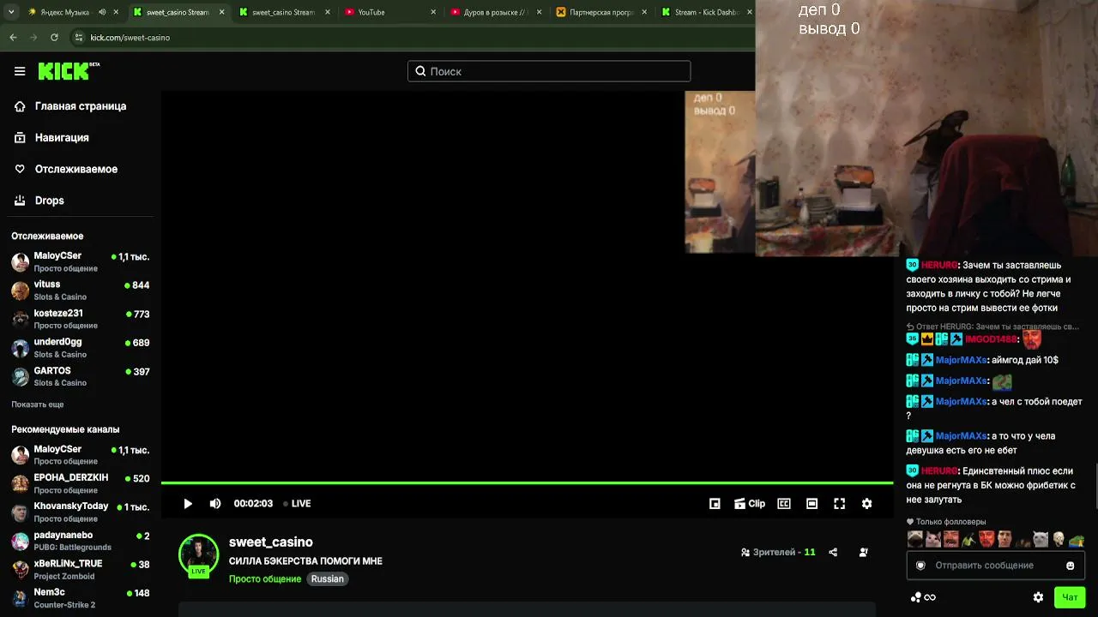Viewport: 1098px width, 617px height.
Task: Create a Clip of the stream
Action: click(x=750, y=504)
